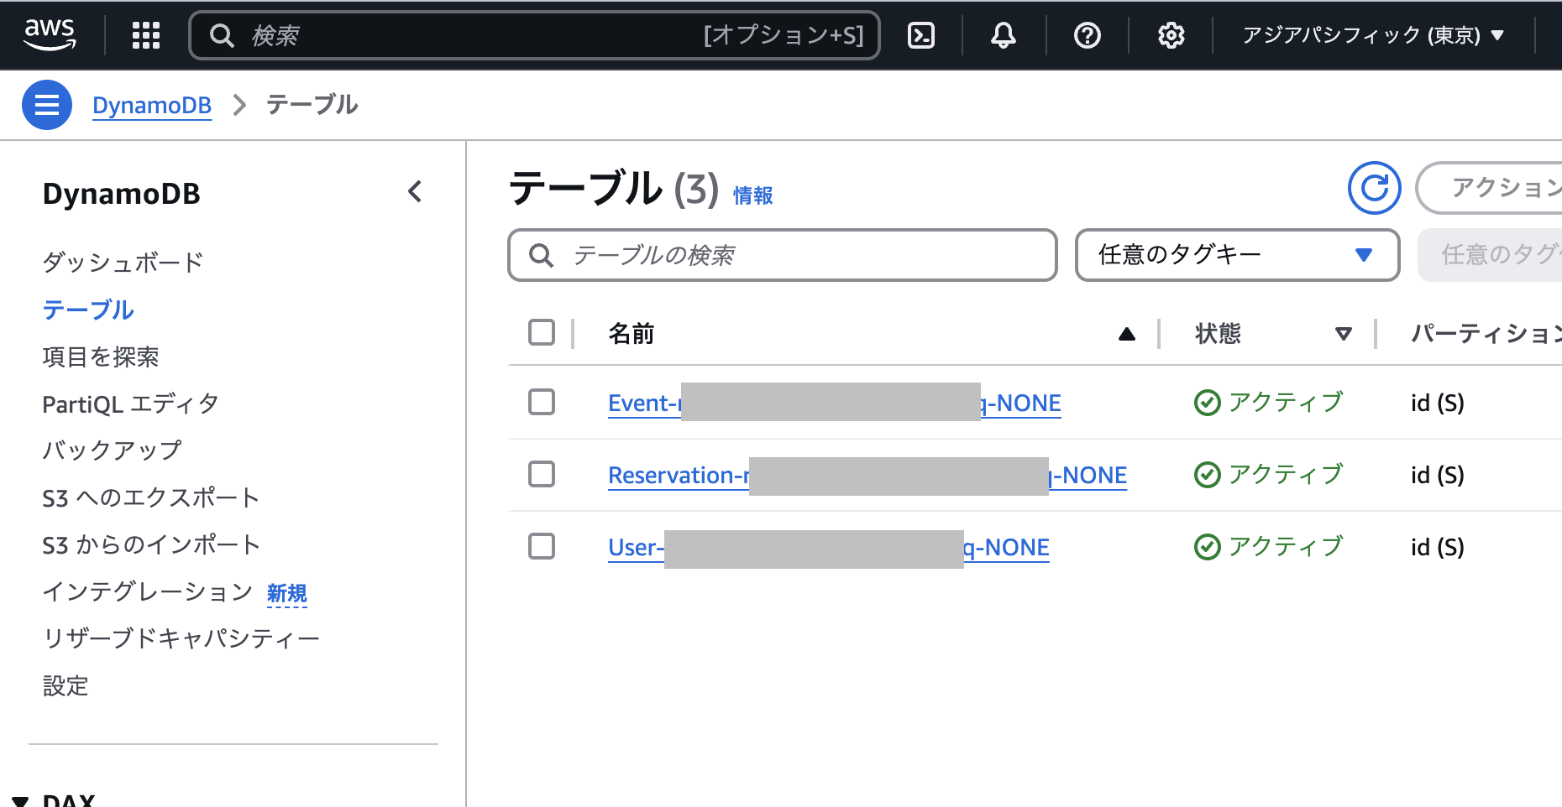Open the 情報 info link beside title
This screenshot has width=1562, height=807.
(x=752, y=195)
